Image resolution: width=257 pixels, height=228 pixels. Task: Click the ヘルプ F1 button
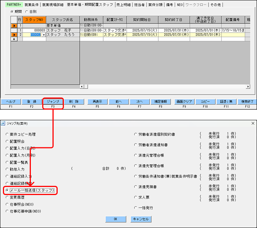point(11,102)
